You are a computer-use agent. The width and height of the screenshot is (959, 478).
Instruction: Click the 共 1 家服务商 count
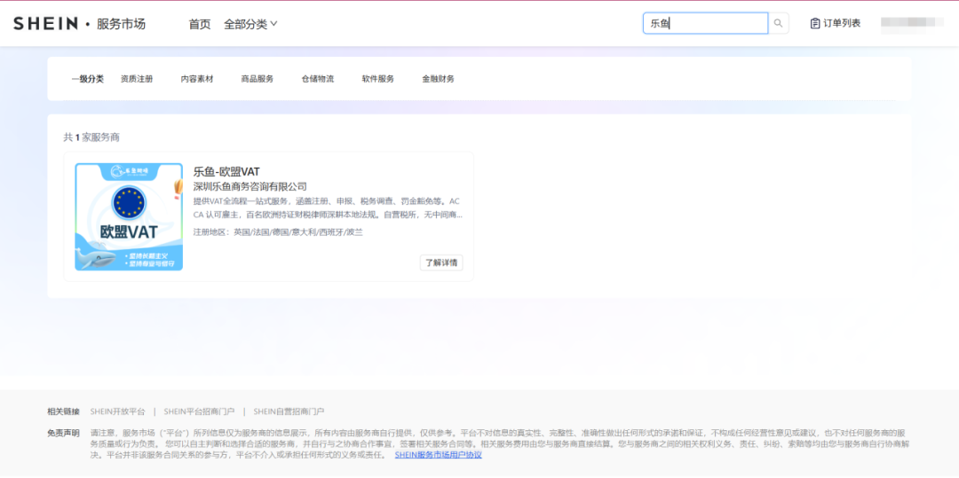(91, 137)
